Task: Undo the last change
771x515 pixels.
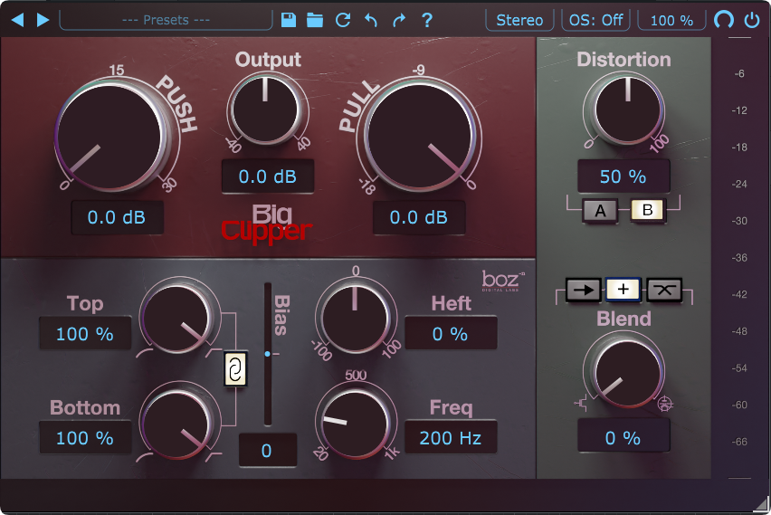Action: (371, 20)
